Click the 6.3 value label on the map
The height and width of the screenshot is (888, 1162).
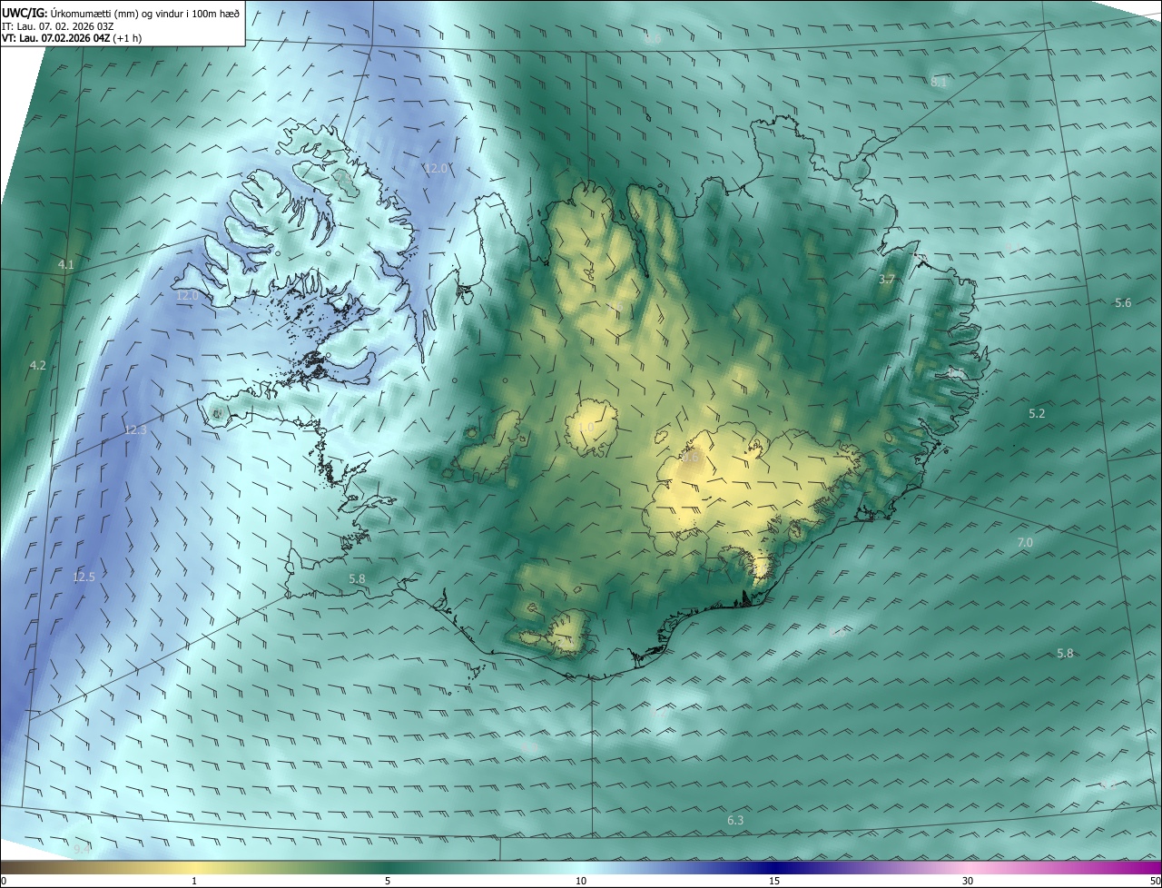735,821
